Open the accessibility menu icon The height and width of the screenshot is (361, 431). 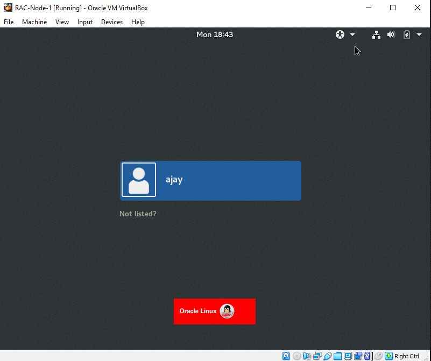click(340, 34)
